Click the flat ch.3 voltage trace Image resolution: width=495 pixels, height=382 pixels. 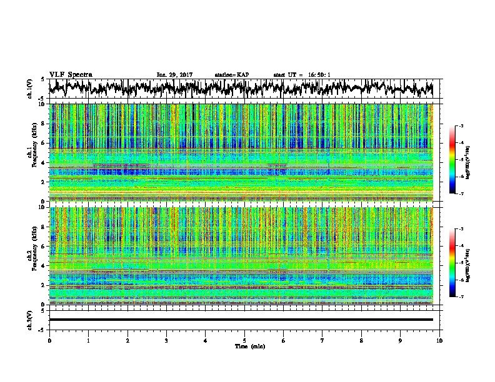(x=241, y=320)
